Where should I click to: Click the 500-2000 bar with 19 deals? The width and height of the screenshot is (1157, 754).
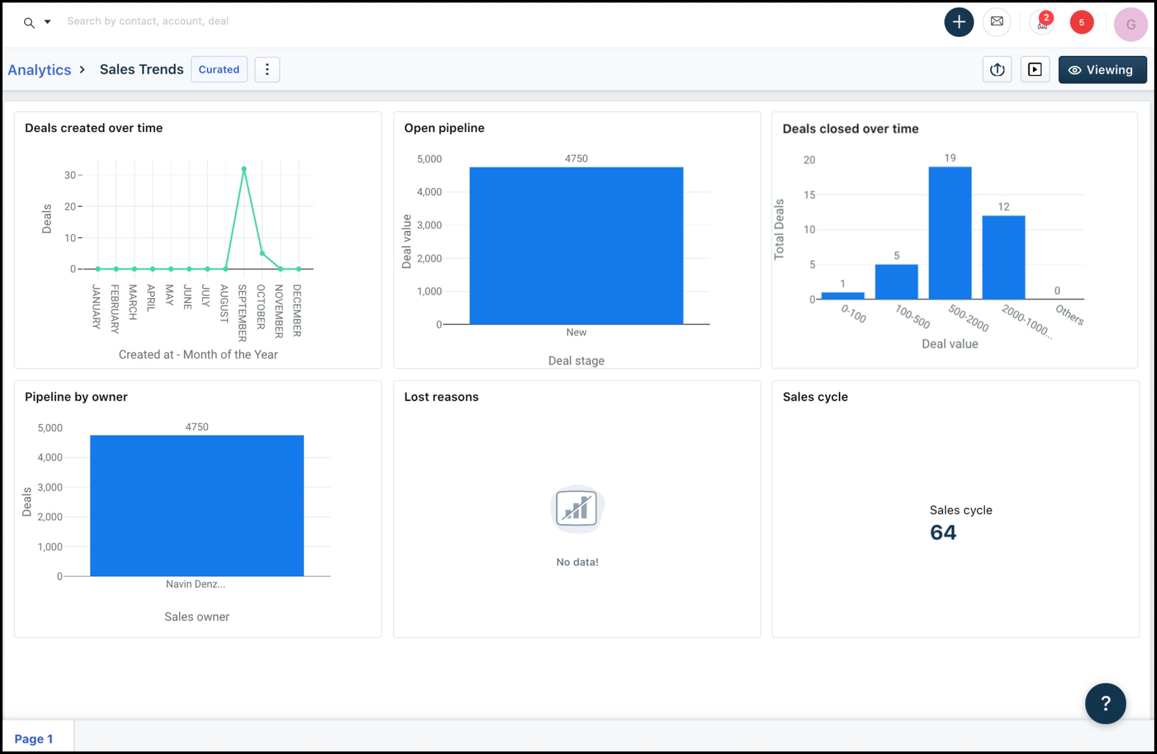coord(950,233)
